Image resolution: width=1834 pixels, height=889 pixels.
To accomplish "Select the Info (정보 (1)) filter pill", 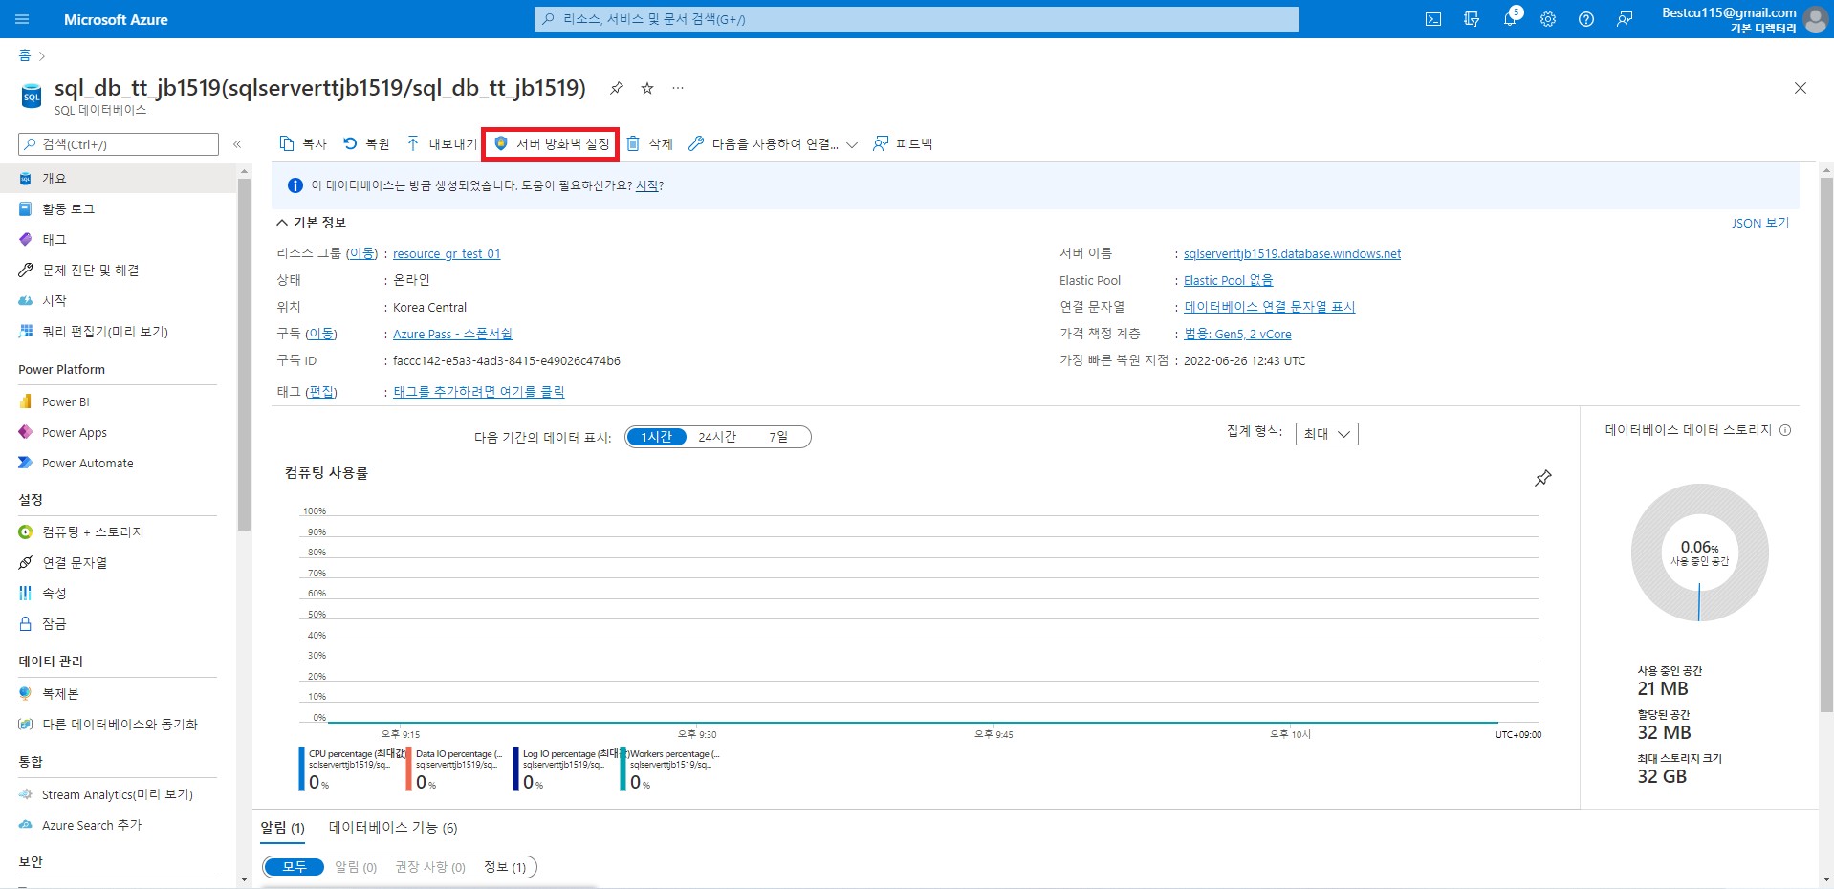I will pyautogui.click(x=505, y=867).
